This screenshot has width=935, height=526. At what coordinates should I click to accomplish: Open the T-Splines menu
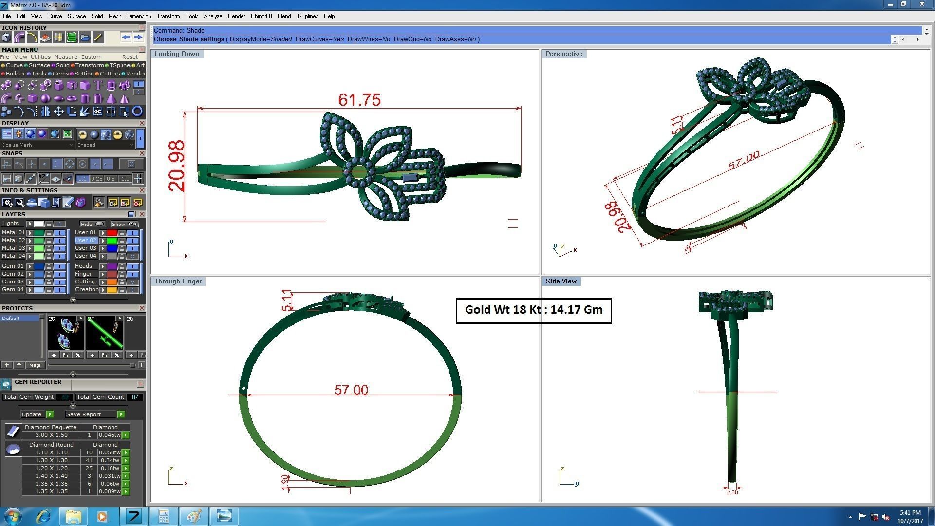click(307, 16)
